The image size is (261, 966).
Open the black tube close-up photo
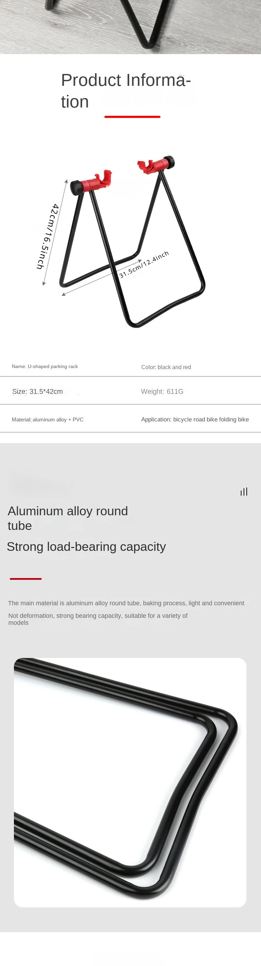click(x=130, y=782)
